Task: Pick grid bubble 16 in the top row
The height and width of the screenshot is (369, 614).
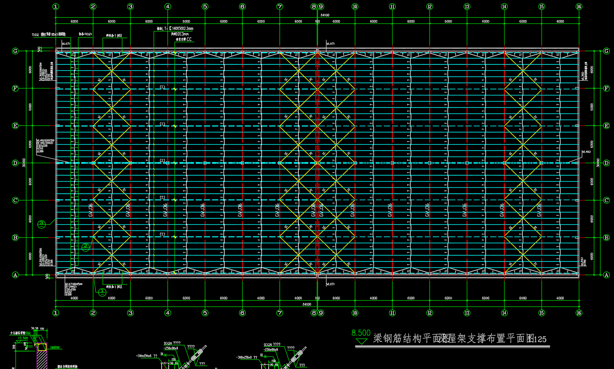Action: (579, 7)
